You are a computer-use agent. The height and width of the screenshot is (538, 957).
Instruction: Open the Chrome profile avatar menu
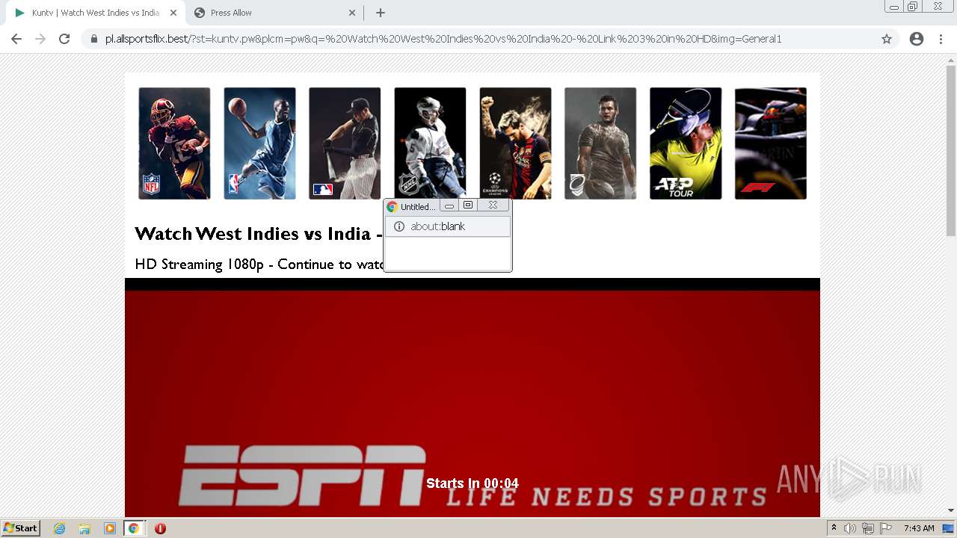[x=917, y=39]
